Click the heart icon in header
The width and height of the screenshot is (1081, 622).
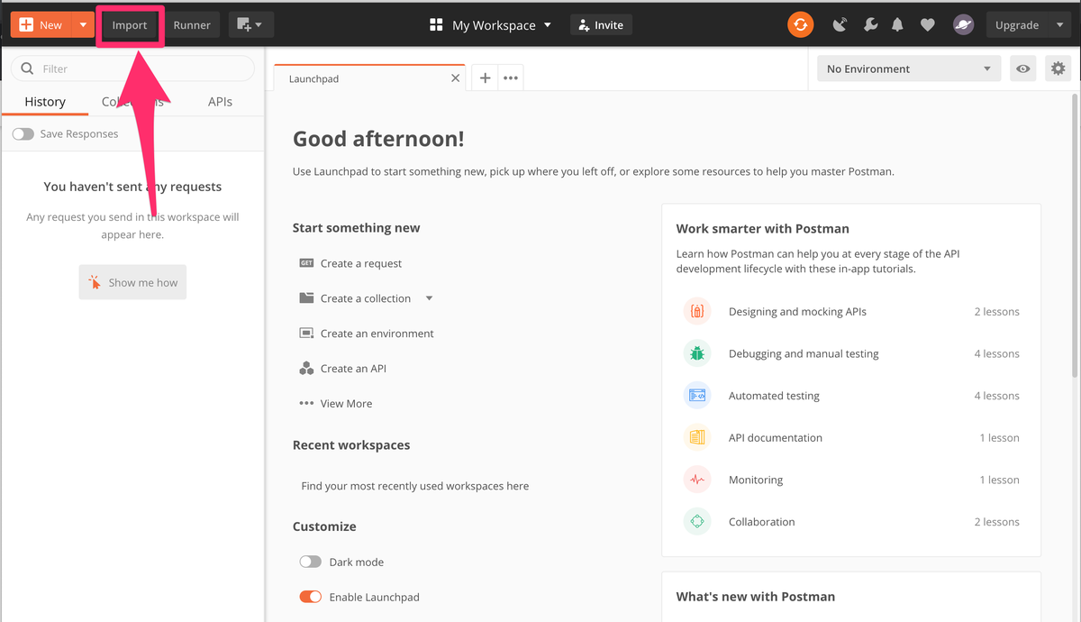927,25
